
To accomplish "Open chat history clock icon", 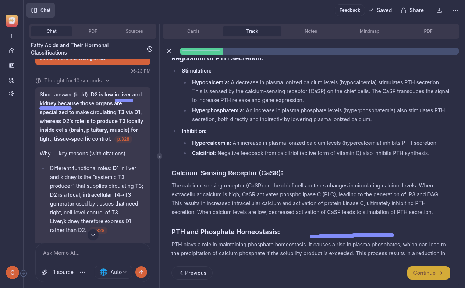I will coord(150,49).
